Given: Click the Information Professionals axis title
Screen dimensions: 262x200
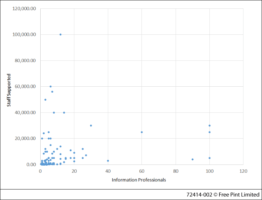Looking at the screenshot, I should (x=139, y=180).
